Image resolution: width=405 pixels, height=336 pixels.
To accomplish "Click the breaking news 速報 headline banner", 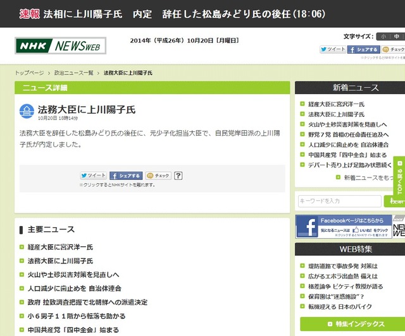I will coord(172,14).
